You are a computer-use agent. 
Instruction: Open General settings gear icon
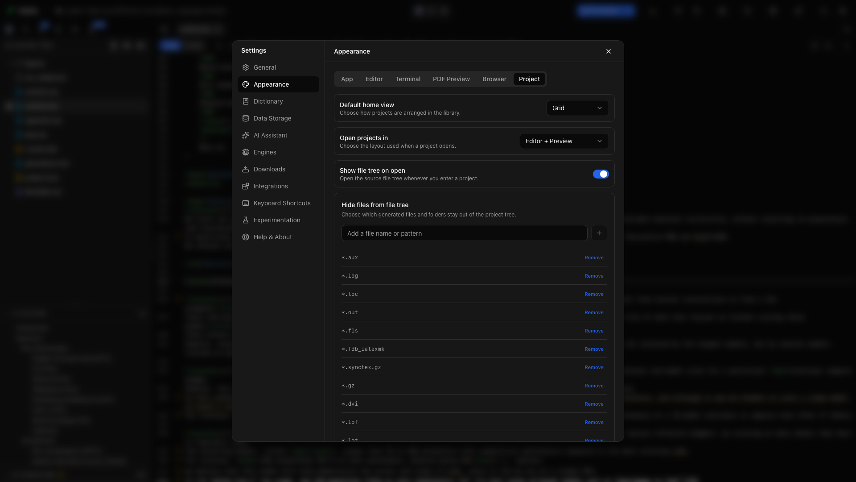coord(246,67)
